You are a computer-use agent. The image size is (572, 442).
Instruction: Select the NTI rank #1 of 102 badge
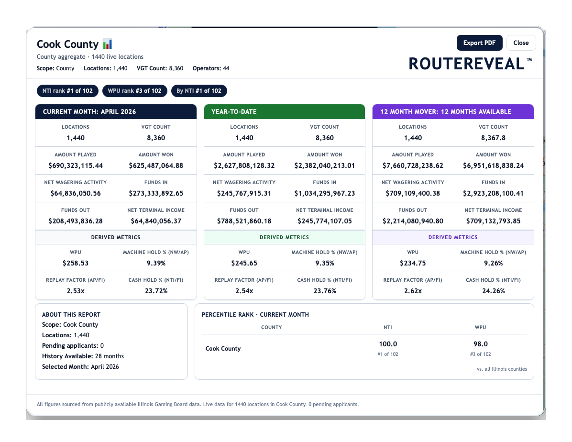point(67,91)
